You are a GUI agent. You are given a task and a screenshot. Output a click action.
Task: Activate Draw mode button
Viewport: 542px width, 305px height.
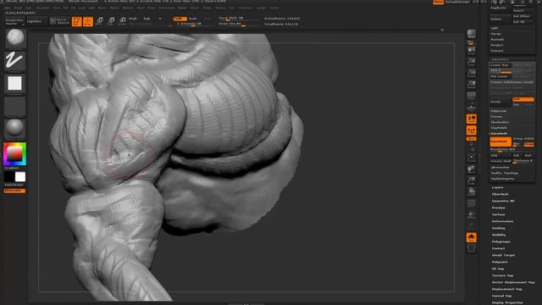88,21
